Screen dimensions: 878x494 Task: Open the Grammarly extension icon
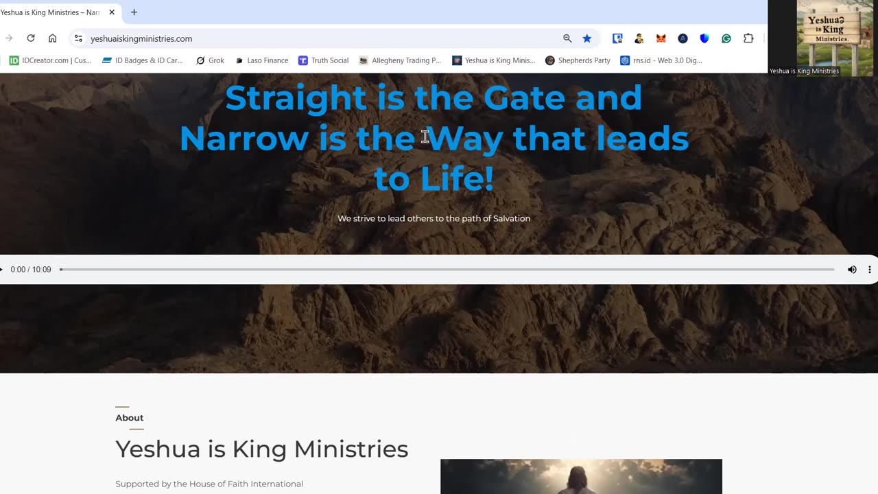coord(726,38)
